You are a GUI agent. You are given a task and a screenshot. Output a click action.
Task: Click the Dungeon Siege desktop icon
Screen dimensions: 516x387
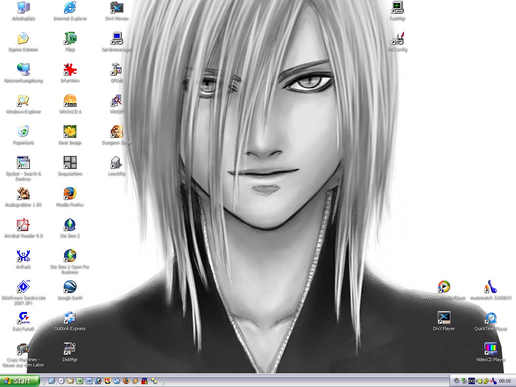click(x=117, y=135)
